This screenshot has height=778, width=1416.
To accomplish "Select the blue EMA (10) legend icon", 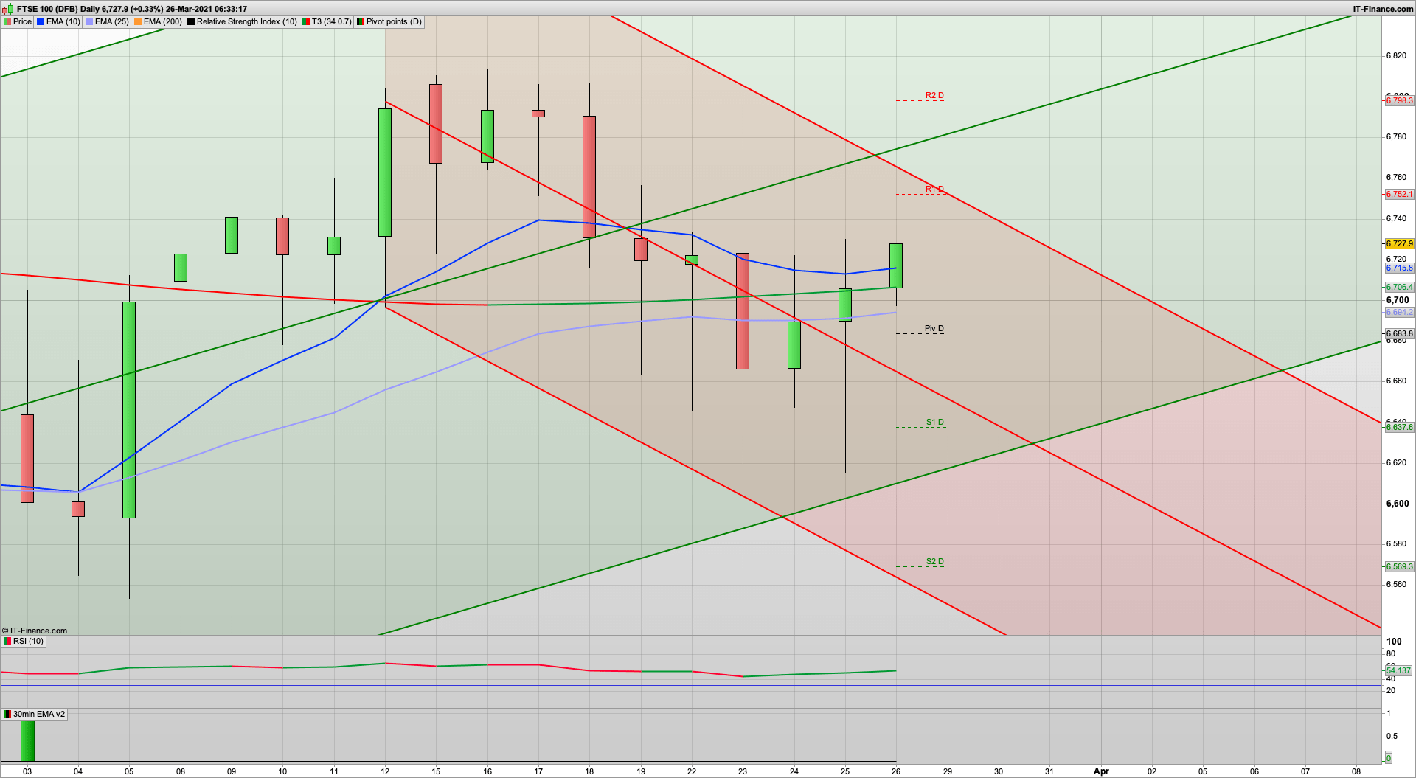I will click(x=41, y=21).
